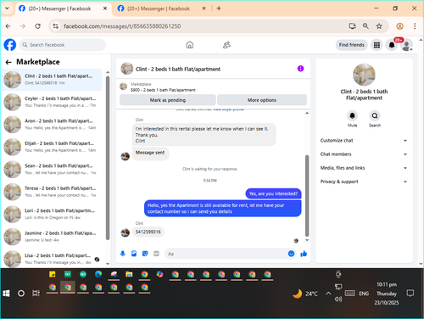Open Sticky Notes taskbar icon
Image resolution: width=424 pixels, height=319 pixels.
click(x=53, y=274)
